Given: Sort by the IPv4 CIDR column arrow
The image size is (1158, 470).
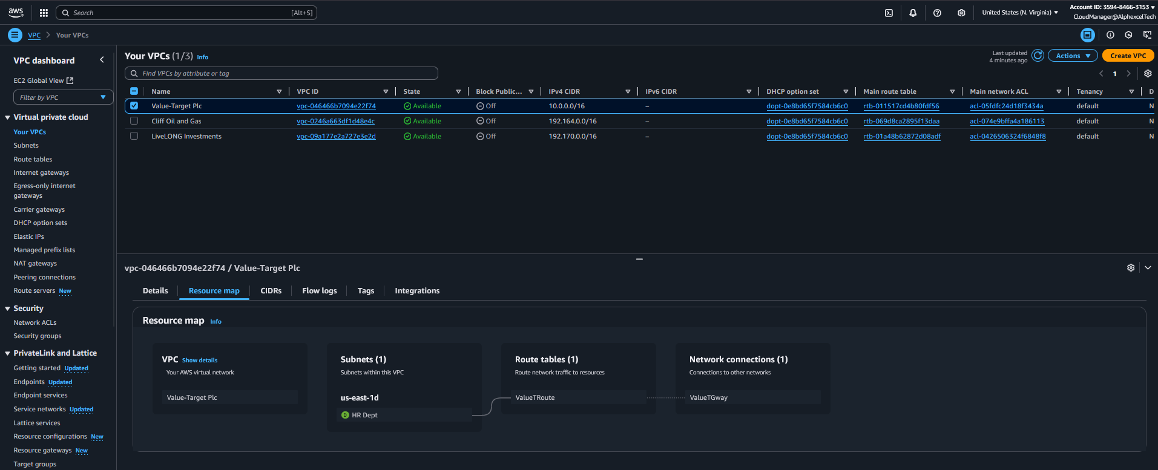Looking at the screenshot, I should tap(628, 91).
